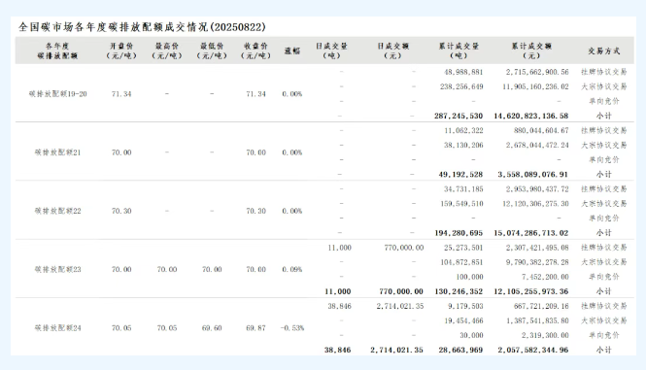
Task: Select amount 11,905,160,236.02
Action: coord(535,86)
